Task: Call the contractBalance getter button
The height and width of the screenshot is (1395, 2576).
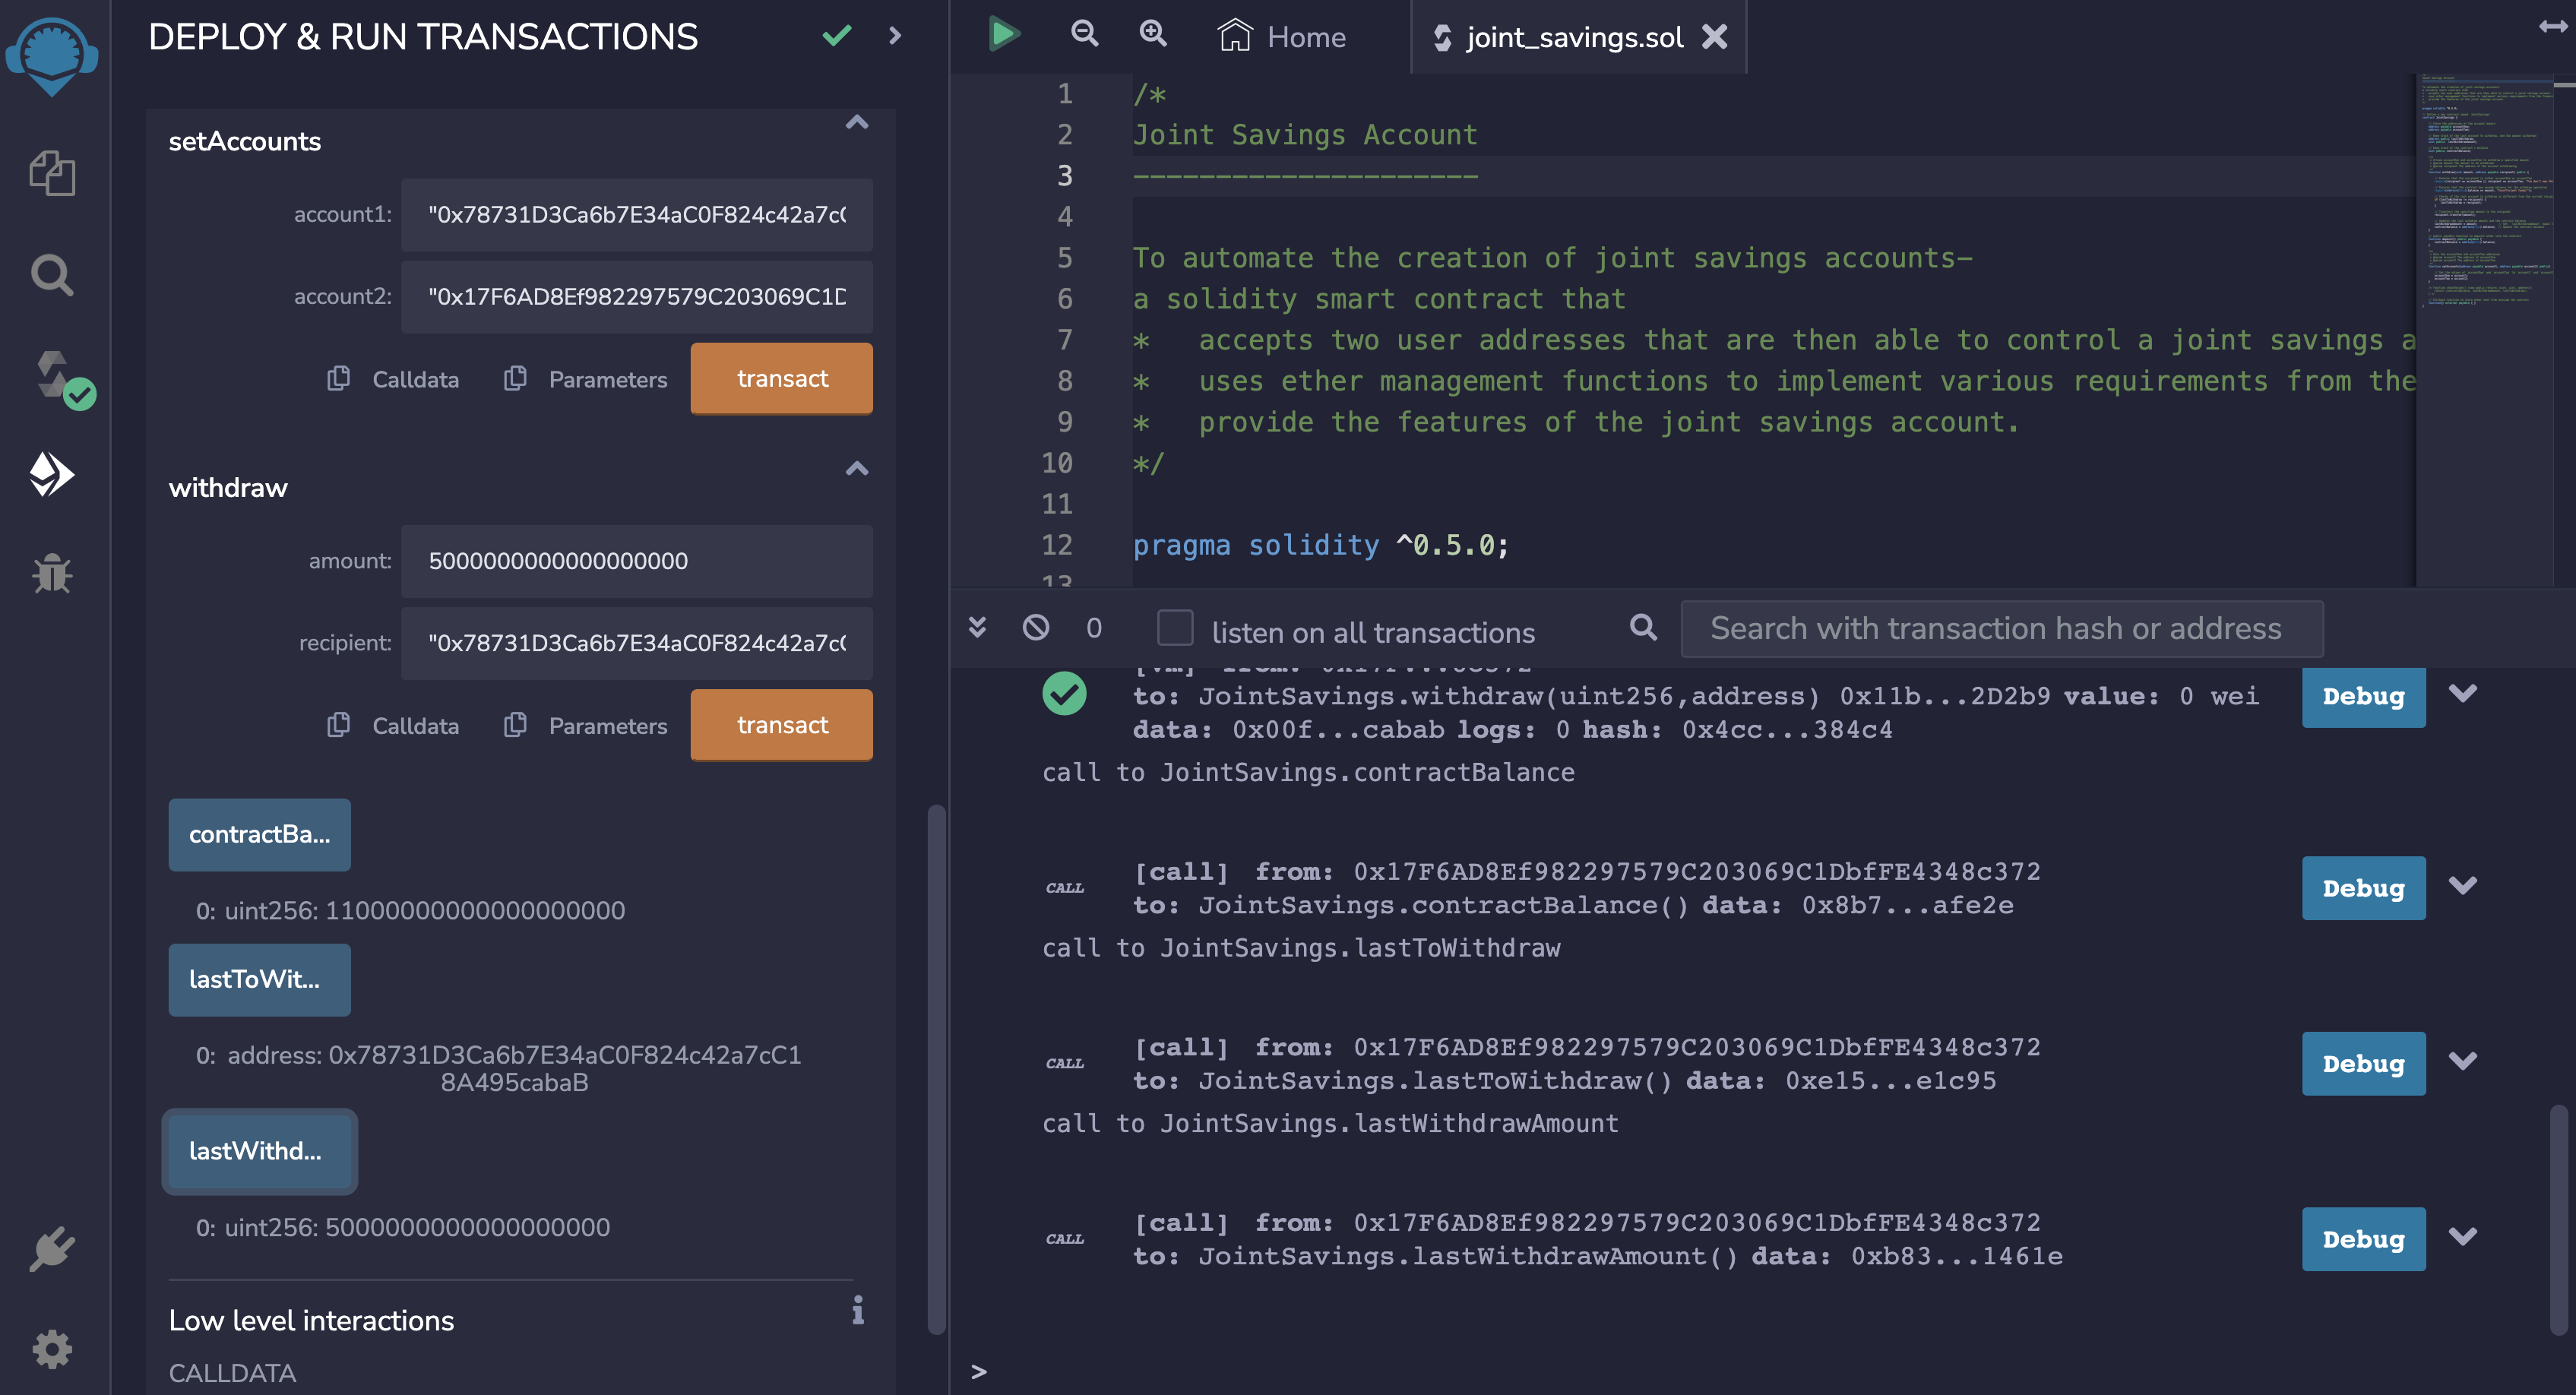Action: (259, 834)
